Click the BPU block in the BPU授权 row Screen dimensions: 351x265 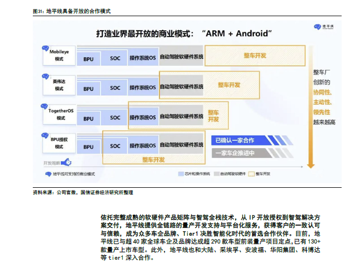click(x=89, y=147)
